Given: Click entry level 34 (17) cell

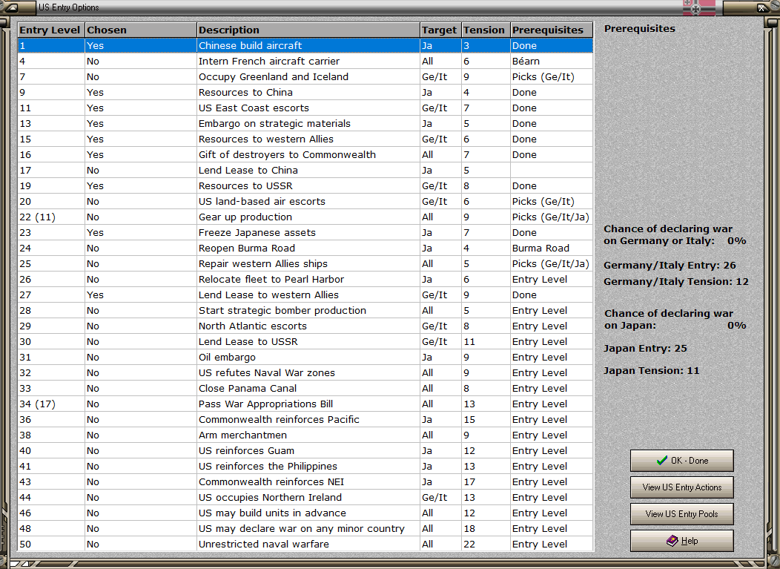Looking at the screenshot, I should (51, 404).
